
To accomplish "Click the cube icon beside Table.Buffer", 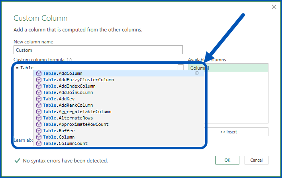I will [x=39, y=131].
